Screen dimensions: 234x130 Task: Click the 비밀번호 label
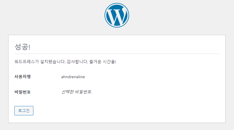pyautogui.click(x=23, y=92)
